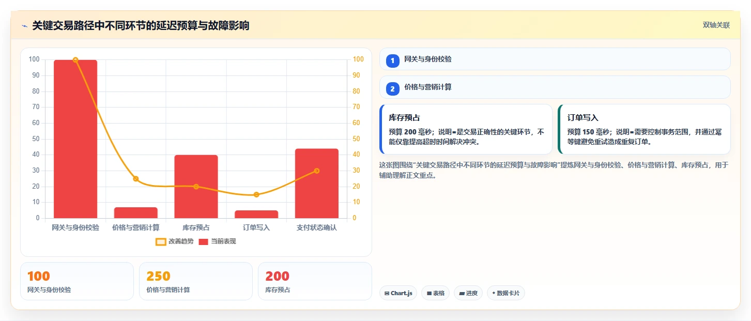Click the chart title 关键交易路径中不同环节的延迟预算与故障影响

pyautogui.click(x=141, y=26)
